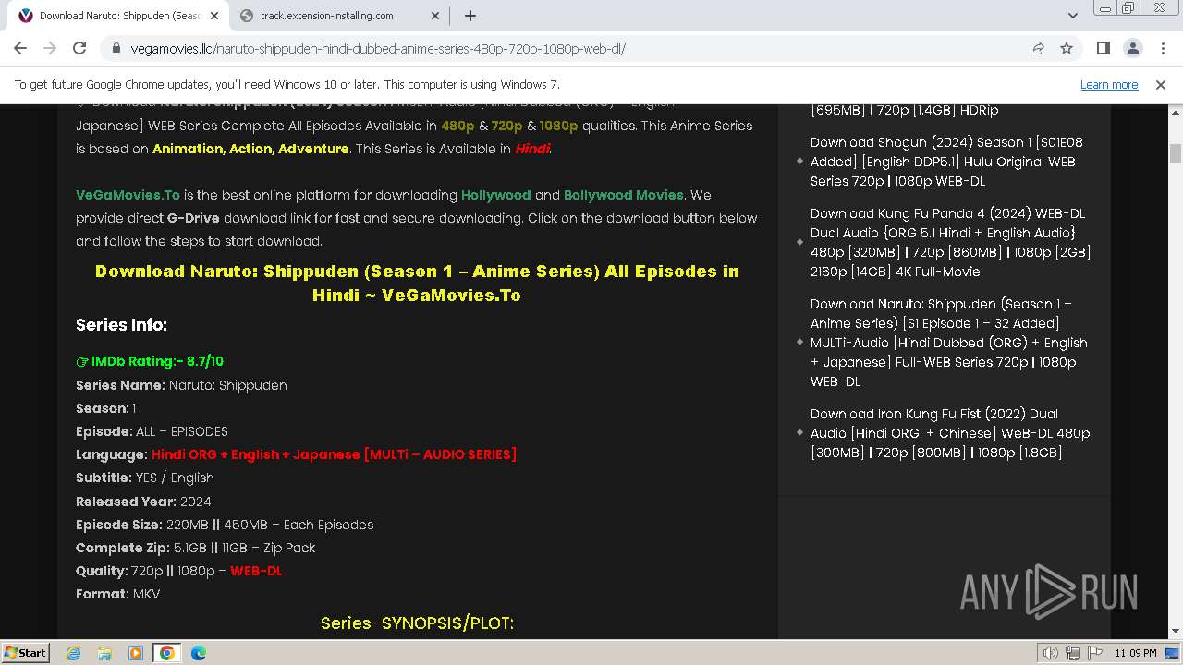Image resolution: width=1183 pixels, height=665 pixels.
Task: Open the volume speaker tray icon
Action: [1051, 653]
